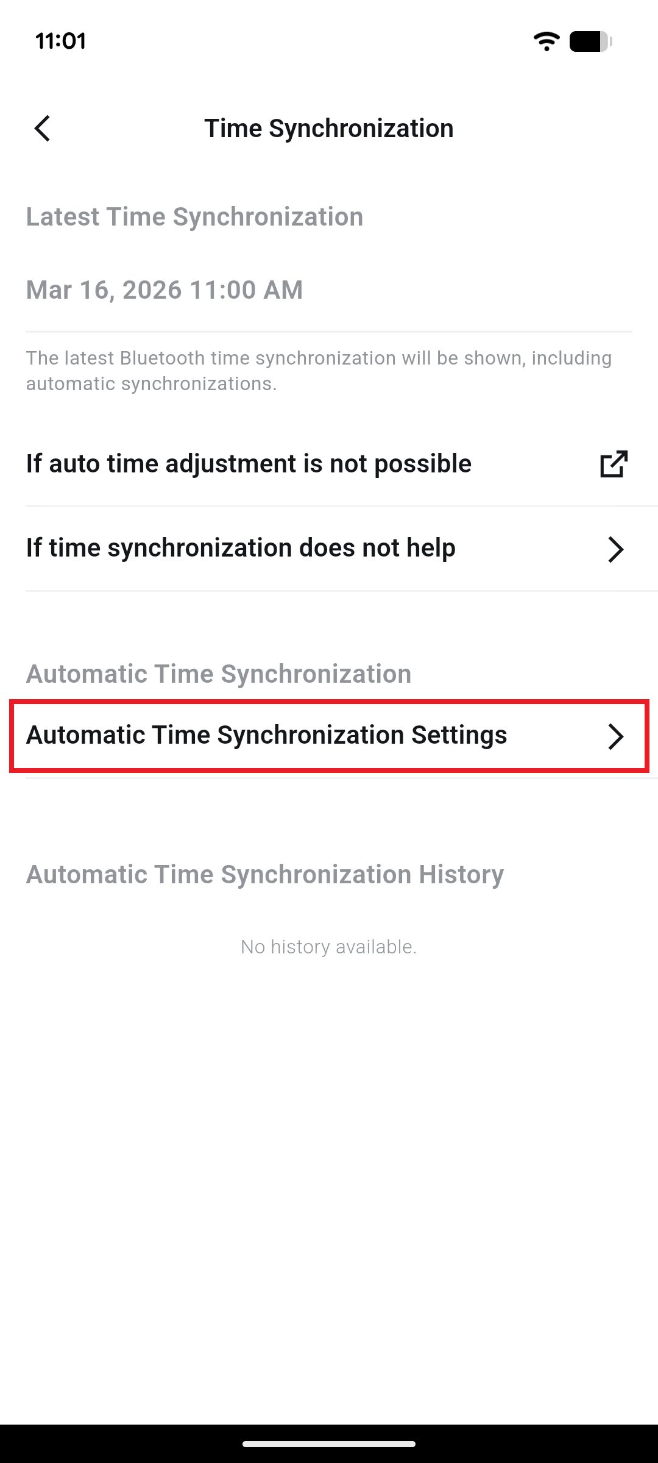Image resolution: width=658 pixels, height=1463 pixels.
Task: Click the 11:01 status bar clock
Action: pyautogui.click(x=61, y=41)
